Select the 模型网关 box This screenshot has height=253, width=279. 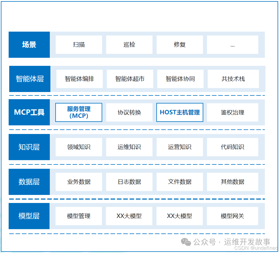232,216
